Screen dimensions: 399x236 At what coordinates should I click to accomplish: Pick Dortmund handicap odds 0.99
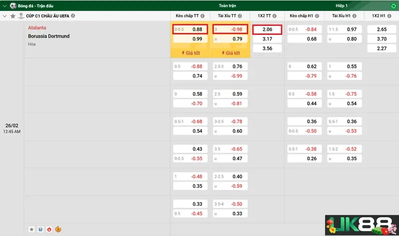pos(190,39)
